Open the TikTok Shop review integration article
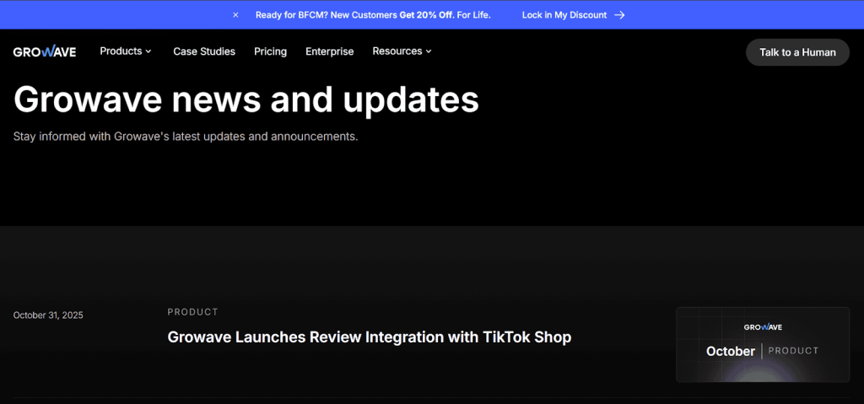 (369, 337)
